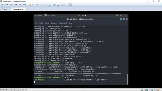This screenshot has height=91, width=162.
Task: Click the hard disk device icon in status bar
Action: (x=142, y=90)
